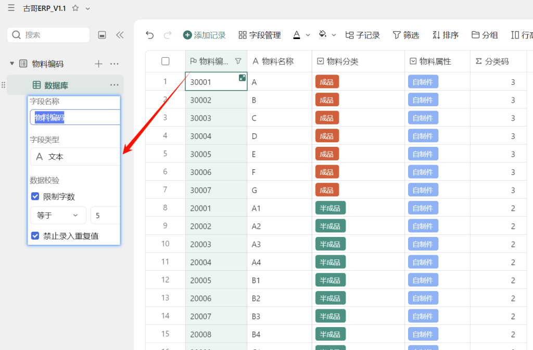
Task: Select cell 30002
Action: pos(216,100)
